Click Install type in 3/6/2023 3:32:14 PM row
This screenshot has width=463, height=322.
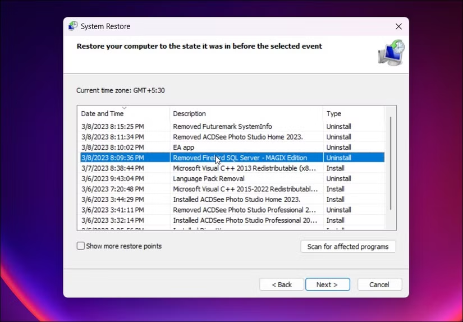click(x=335, y=220)
